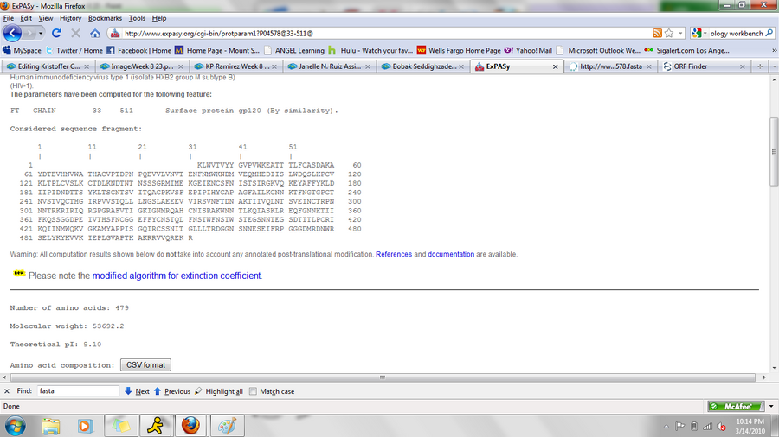
Task: Switch to the ORF Finder tab
Action: [696, 66]
